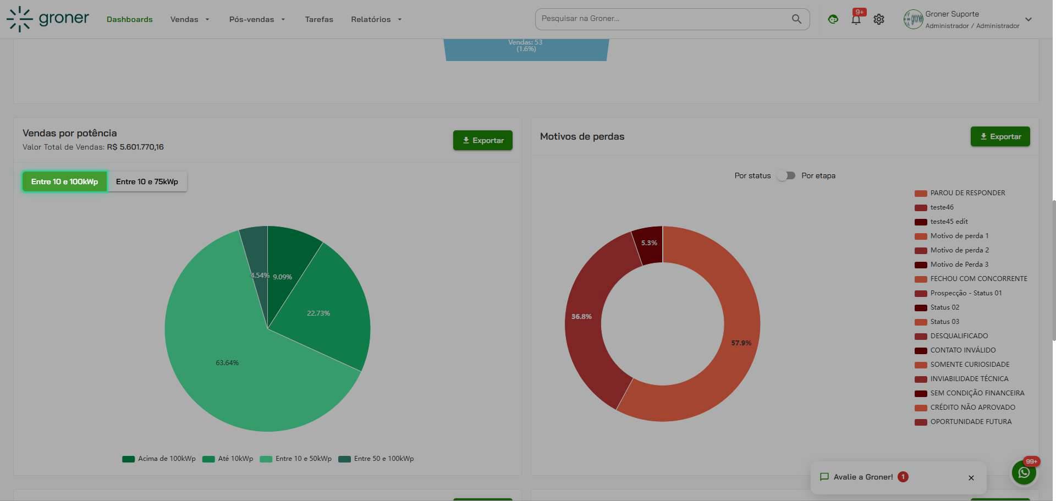Image resolution: width=1056 pixels, height=501 pixels.
Task: Toggle Acima de 100kWp legend swatch
Action: click(128, 459)
